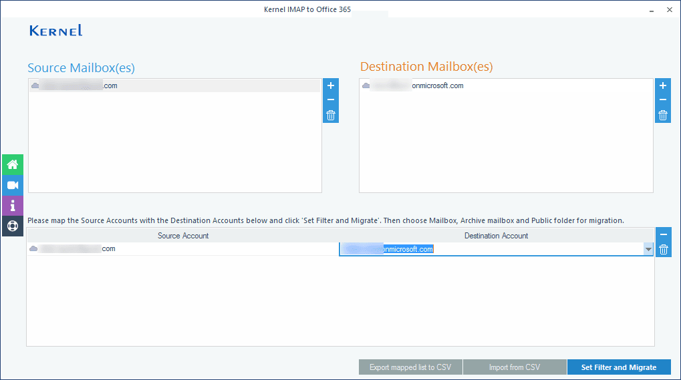681x380 pixels.
Task: Delete all source mailboxes with trash icon
Action: click(331, 116)
